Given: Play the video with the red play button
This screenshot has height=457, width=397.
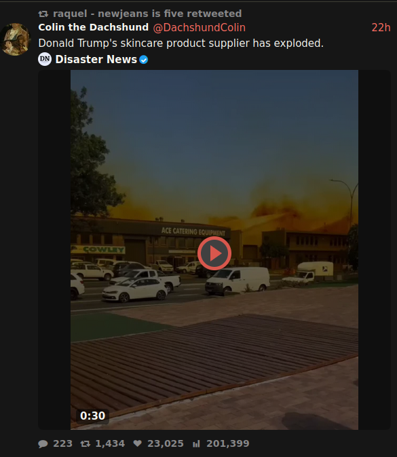Looking at the screenshot, I should (x=214, y=253).
